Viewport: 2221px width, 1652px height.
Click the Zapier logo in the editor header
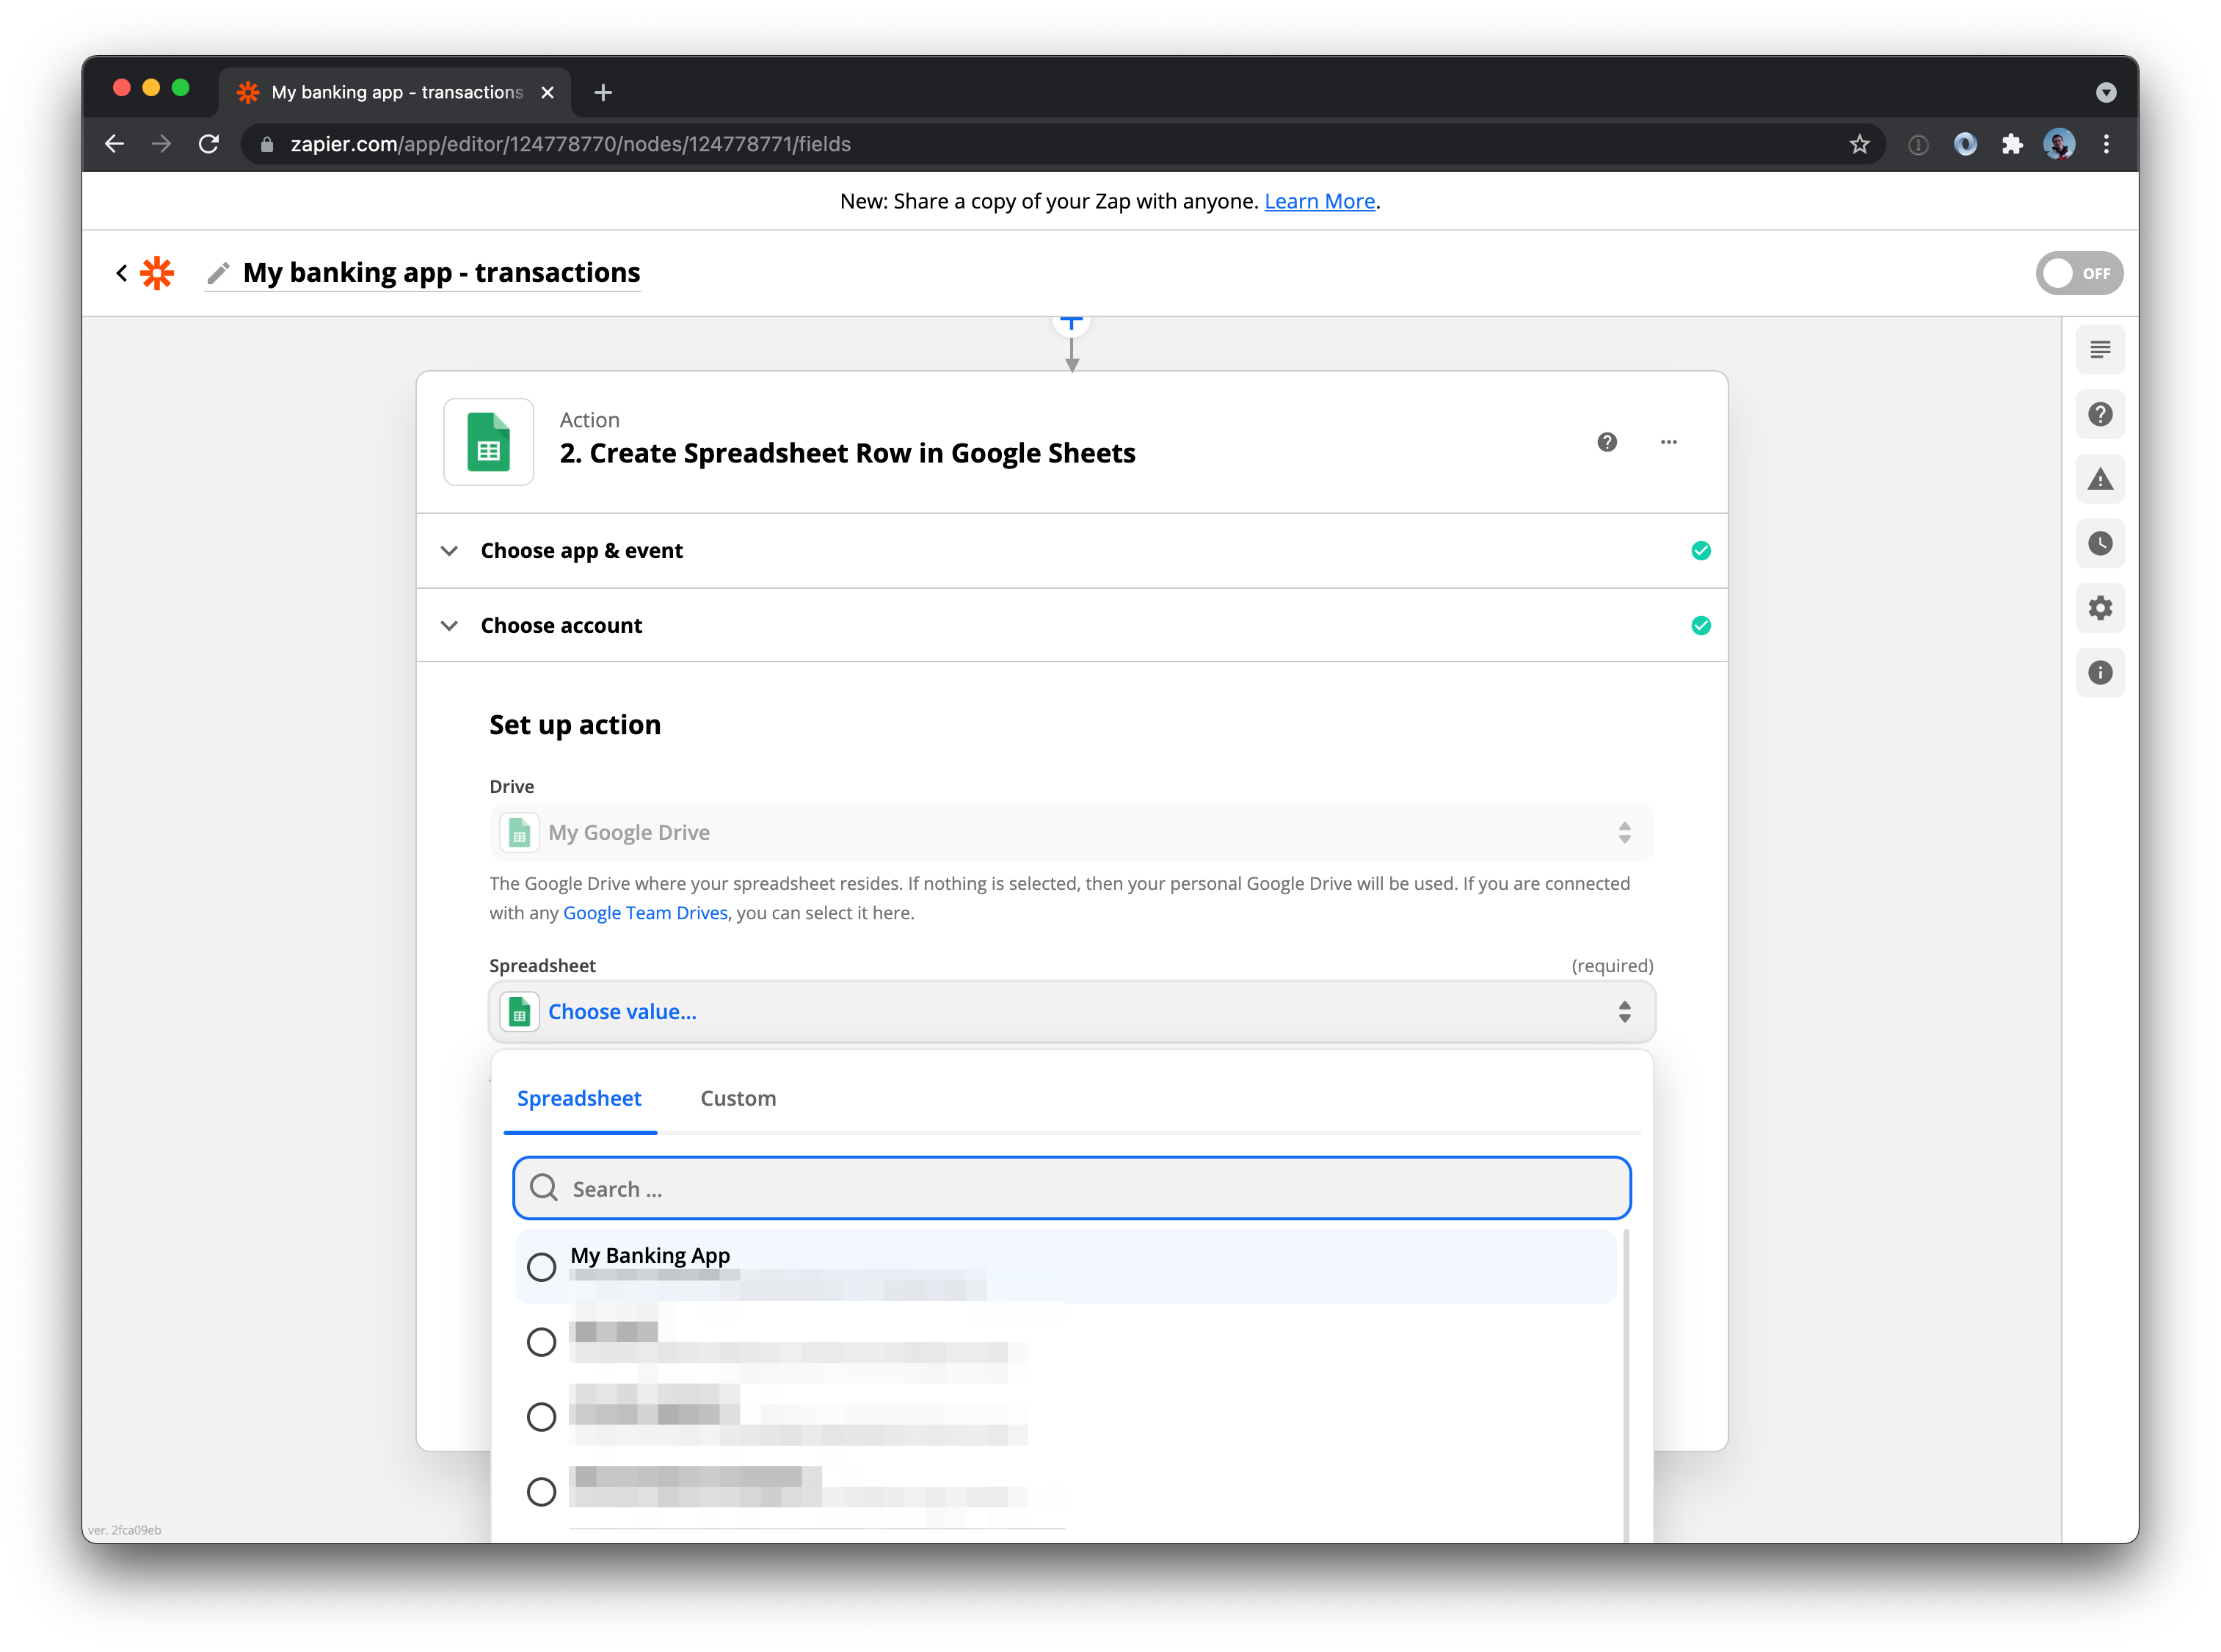click(x=157, y=273)
